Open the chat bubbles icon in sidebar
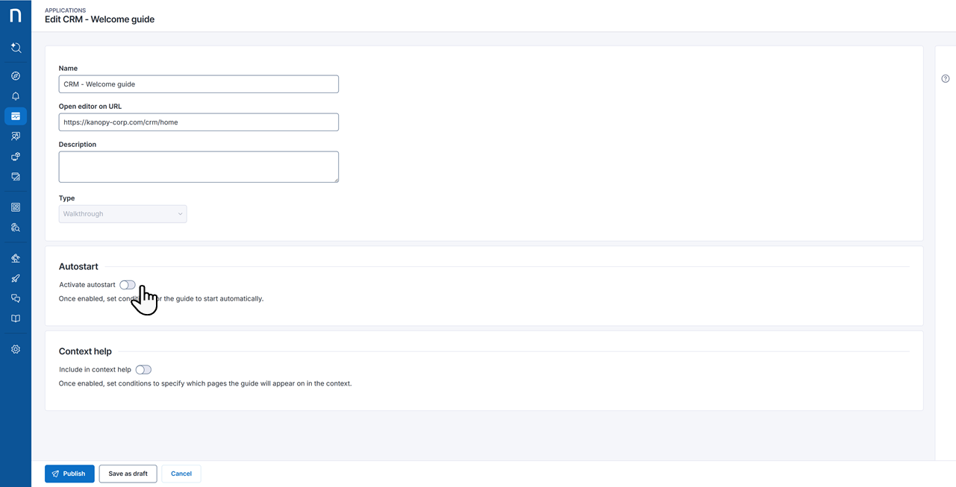The height and width of the screenshot is (487, 956). pos(16,298)
